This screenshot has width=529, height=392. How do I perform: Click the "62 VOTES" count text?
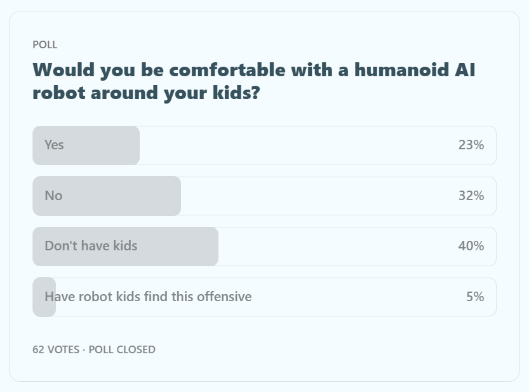click(x=56, y=349)
